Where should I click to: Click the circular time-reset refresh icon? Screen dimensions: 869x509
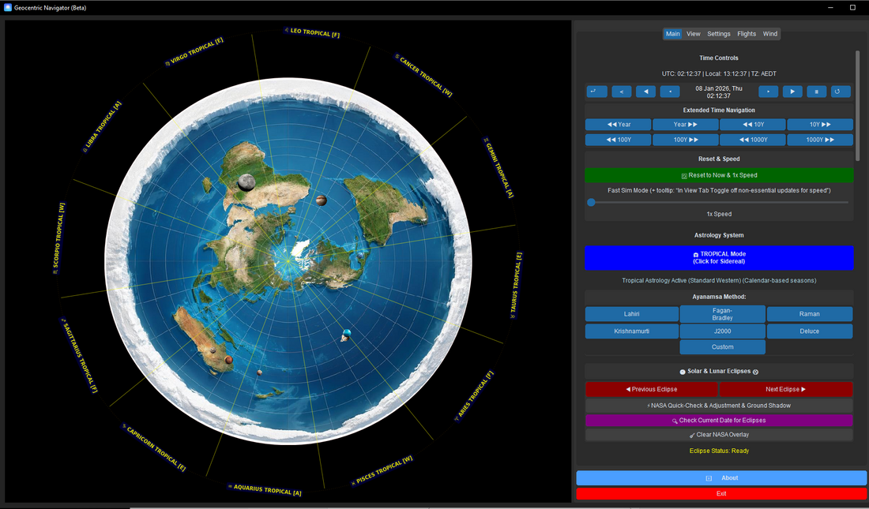pos(840,92)
